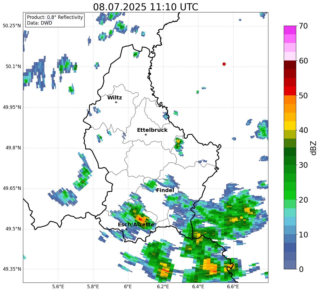Screen dimensions: 320x292
Task: Click the cross marker below Esch/Alzette label
Action: pyautogui.click(x=126, y=229)
